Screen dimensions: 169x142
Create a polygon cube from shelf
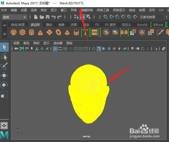tap(23, 32)
